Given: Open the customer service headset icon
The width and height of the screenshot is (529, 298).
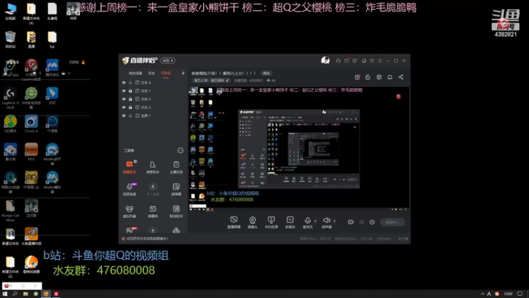Looking at the screenshot, I should coord(338,61).
